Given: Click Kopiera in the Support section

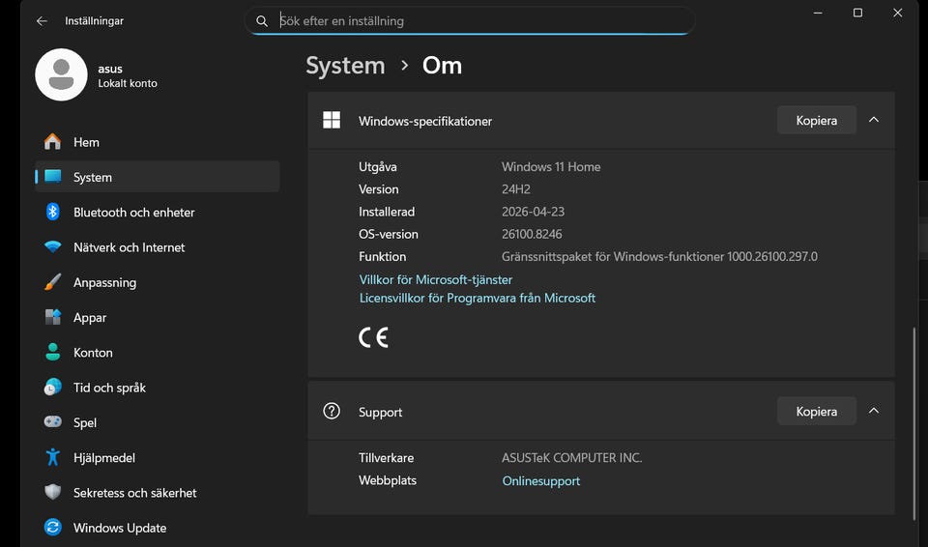Looking at the screenshot, I should tap(816, 412).
